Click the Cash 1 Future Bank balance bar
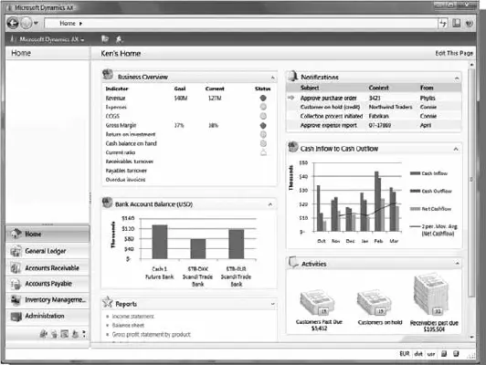This screenshot has width=486, height=365. (160, 242)
